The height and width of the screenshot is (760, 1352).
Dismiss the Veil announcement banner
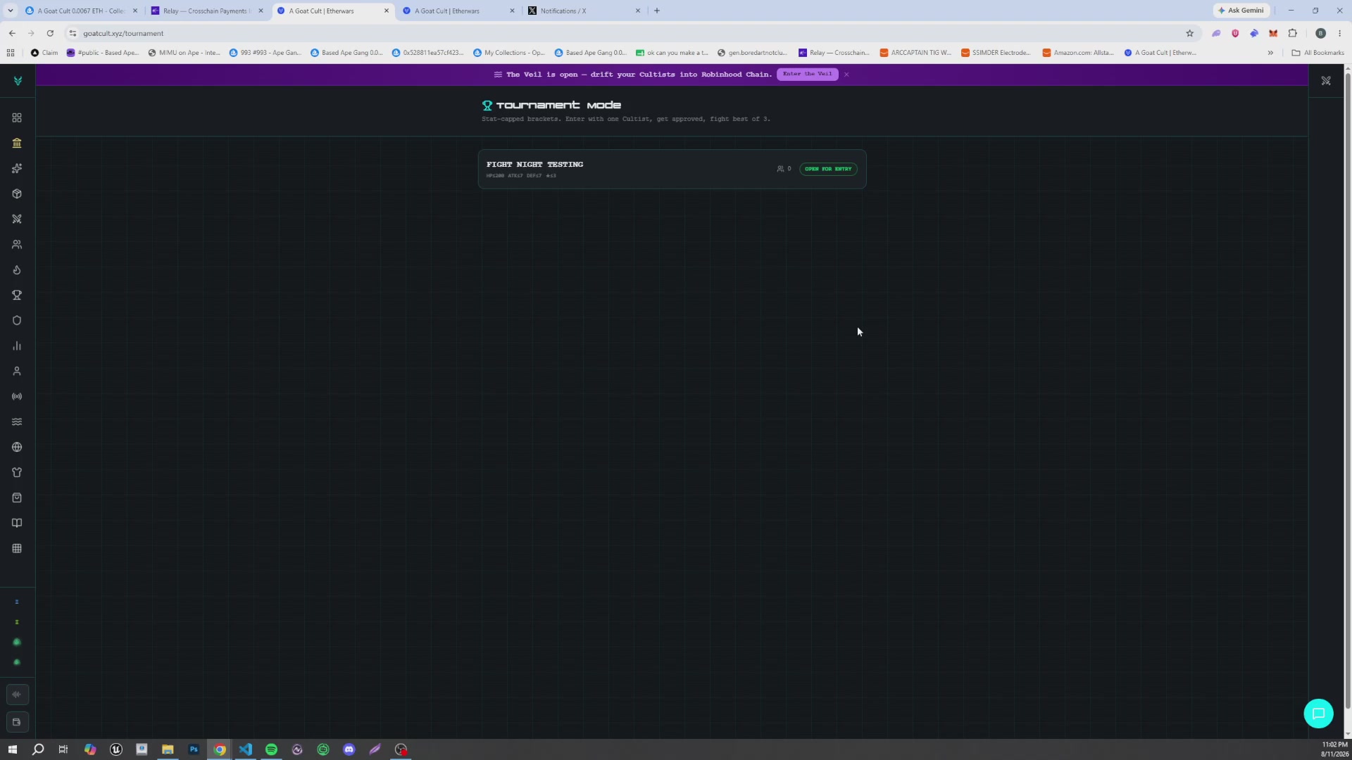pyautogui.click(x=846, y=74)
